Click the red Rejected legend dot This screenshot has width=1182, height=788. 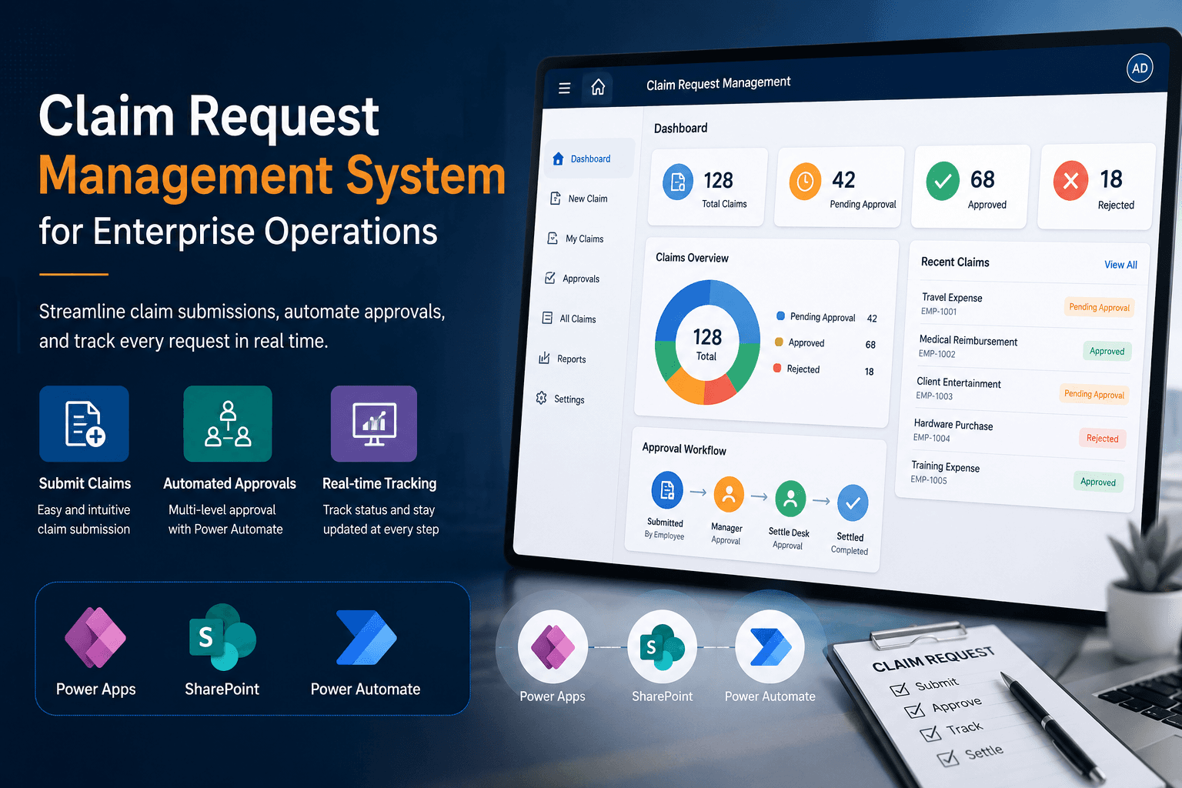777,368
